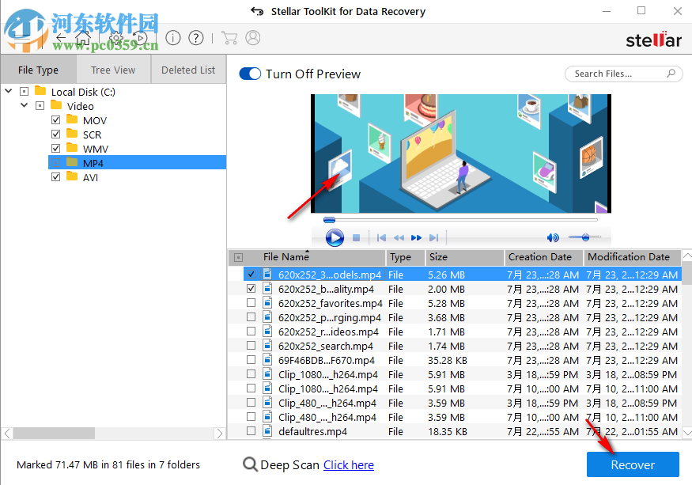This screenshot has height=485, width=692.
Task: Click the Recover button
Action: click(x=632, y=464)
